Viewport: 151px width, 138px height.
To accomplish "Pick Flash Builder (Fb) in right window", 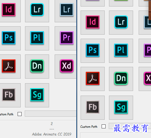I will tap(93, 107).
